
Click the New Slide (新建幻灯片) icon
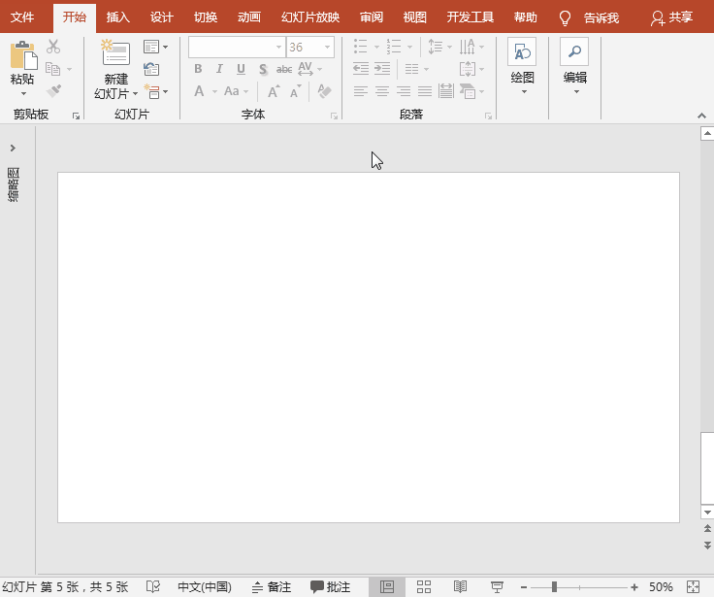(x=115, y=54)
